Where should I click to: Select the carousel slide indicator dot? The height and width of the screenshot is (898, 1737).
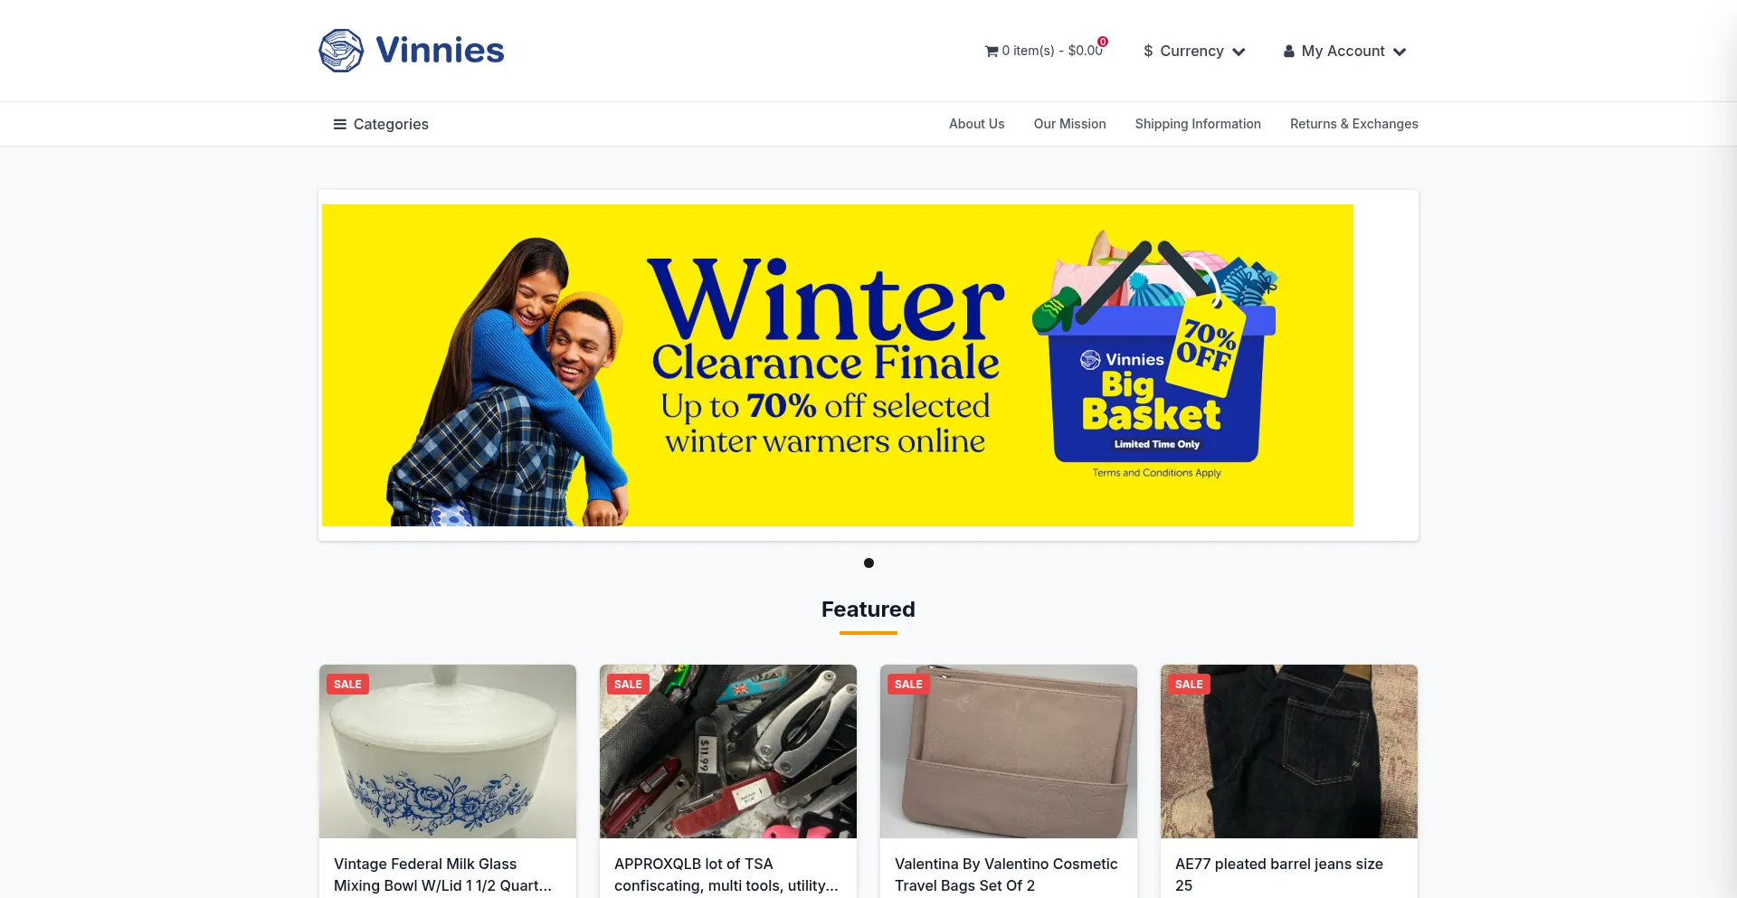868,562
